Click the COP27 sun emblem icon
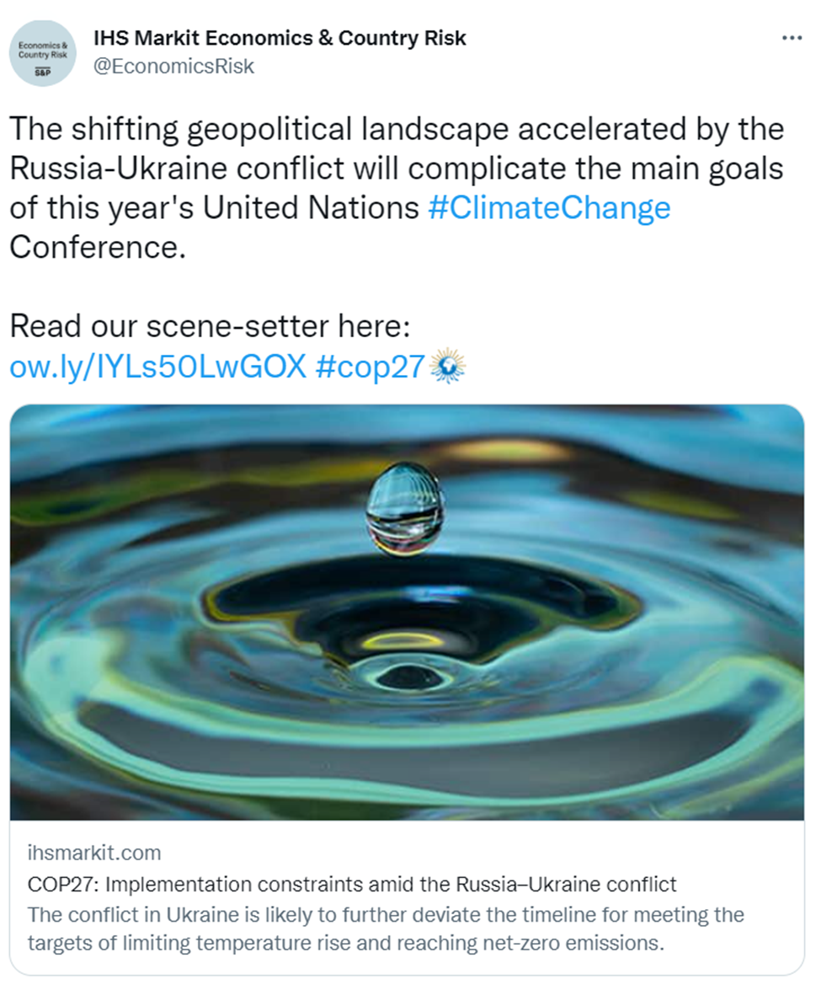This screenshot has height=985, width=821. 447,366
